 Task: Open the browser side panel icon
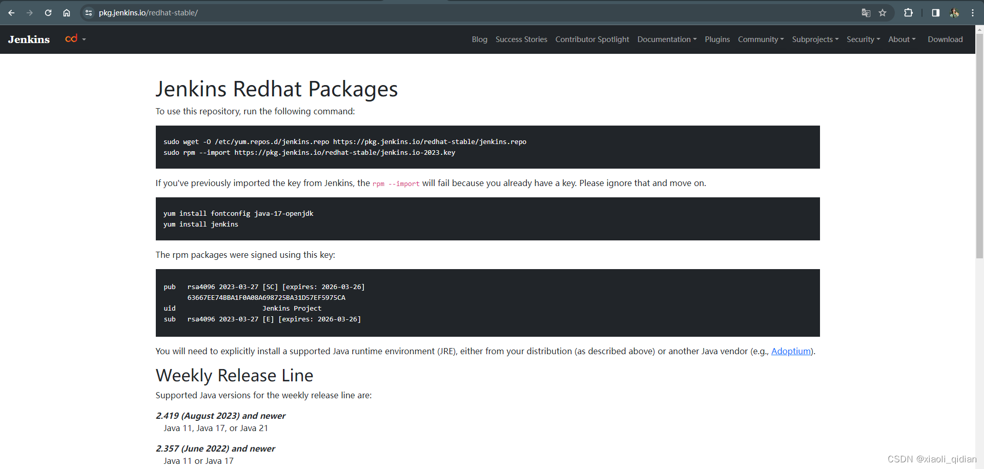935,13
